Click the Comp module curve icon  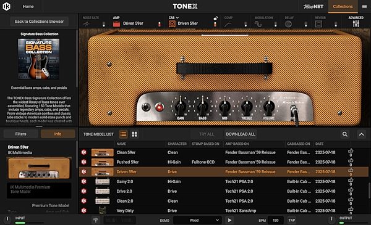click(x=228, y=24)
